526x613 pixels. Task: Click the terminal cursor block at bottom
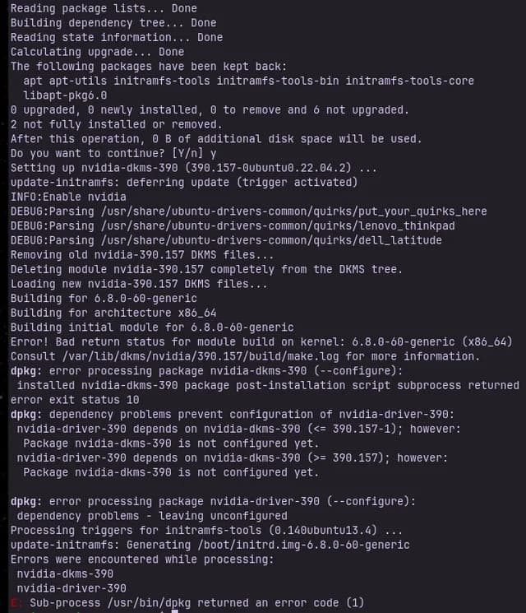(175, 611)
